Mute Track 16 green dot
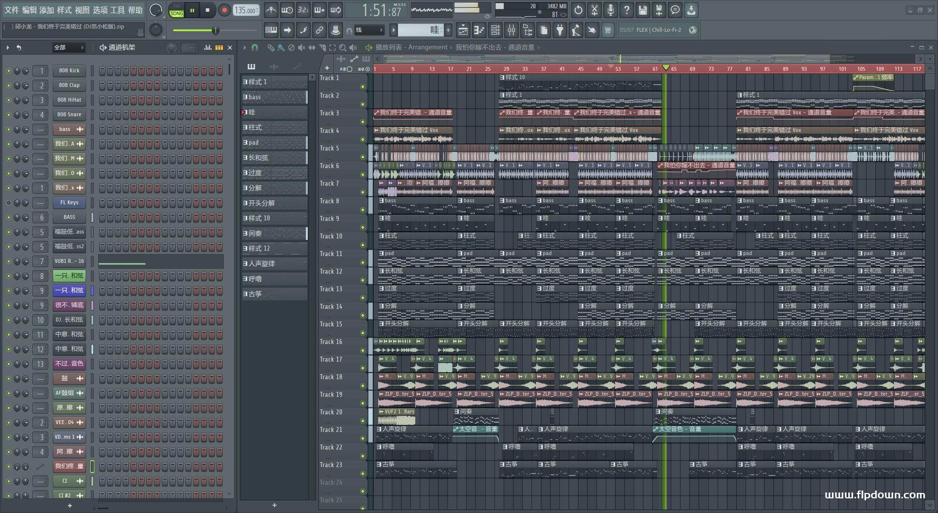Viewport: 938px width, 513px height. [362, 351]
